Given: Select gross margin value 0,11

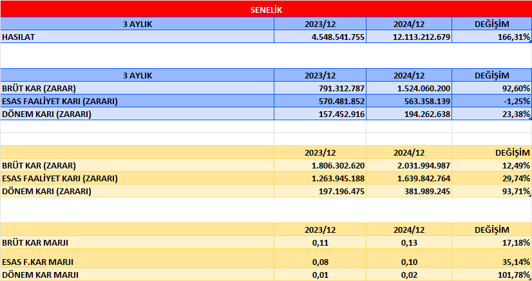Looking at the screenshot, I should coord(320,242).
